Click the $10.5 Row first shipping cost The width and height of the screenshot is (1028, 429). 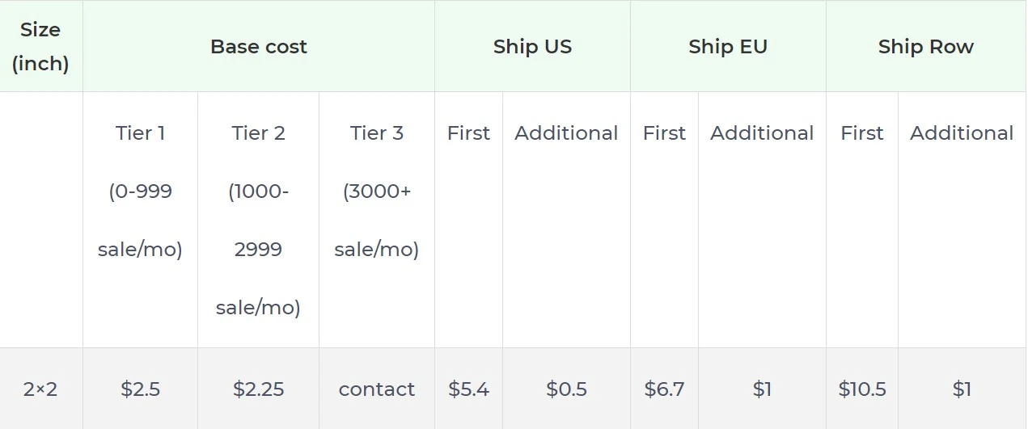[x=862, y=389]
